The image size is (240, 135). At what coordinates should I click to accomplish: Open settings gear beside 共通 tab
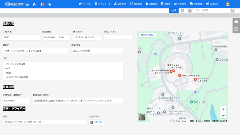click(182, 11)
